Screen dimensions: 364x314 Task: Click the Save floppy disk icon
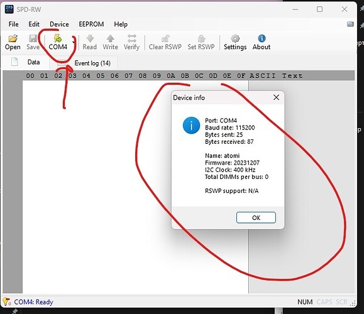tap(33, 38)
